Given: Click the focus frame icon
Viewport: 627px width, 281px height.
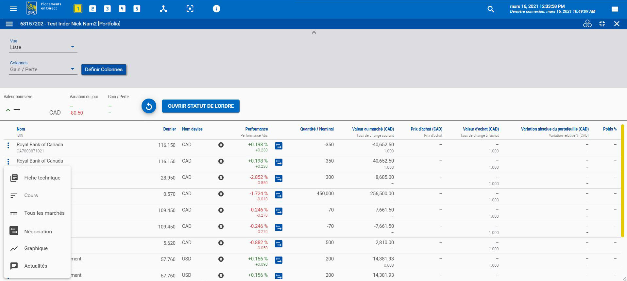Looking at the screenshot, I should pyautogui.click(x=190, y=9).
